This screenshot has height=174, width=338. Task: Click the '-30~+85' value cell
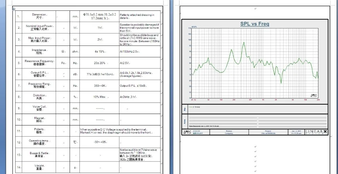[x=99, y=142]
